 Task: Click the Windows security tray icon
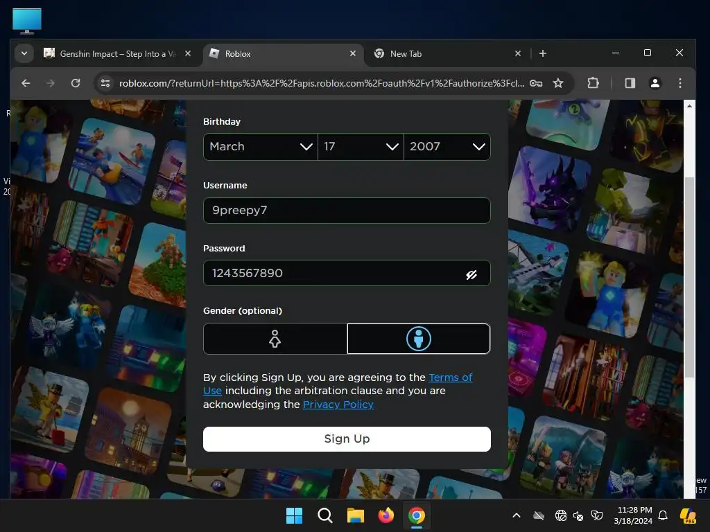597,515
